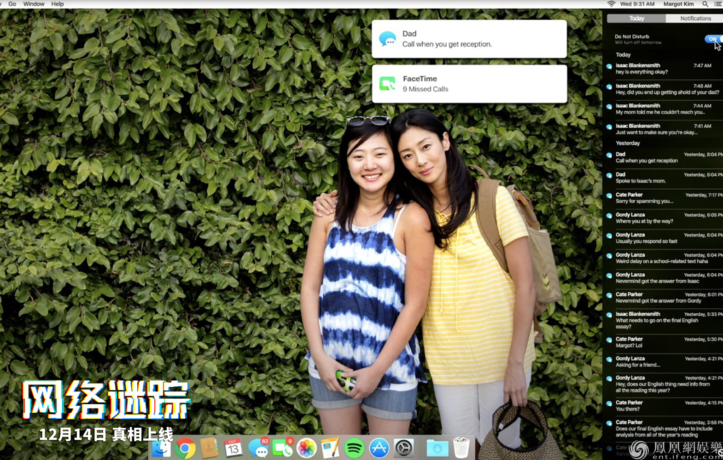Click the Spotlight search magnifier icon

point(705,4)
